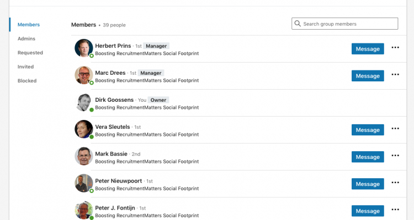Message Herbert Prins

[368, 49]
